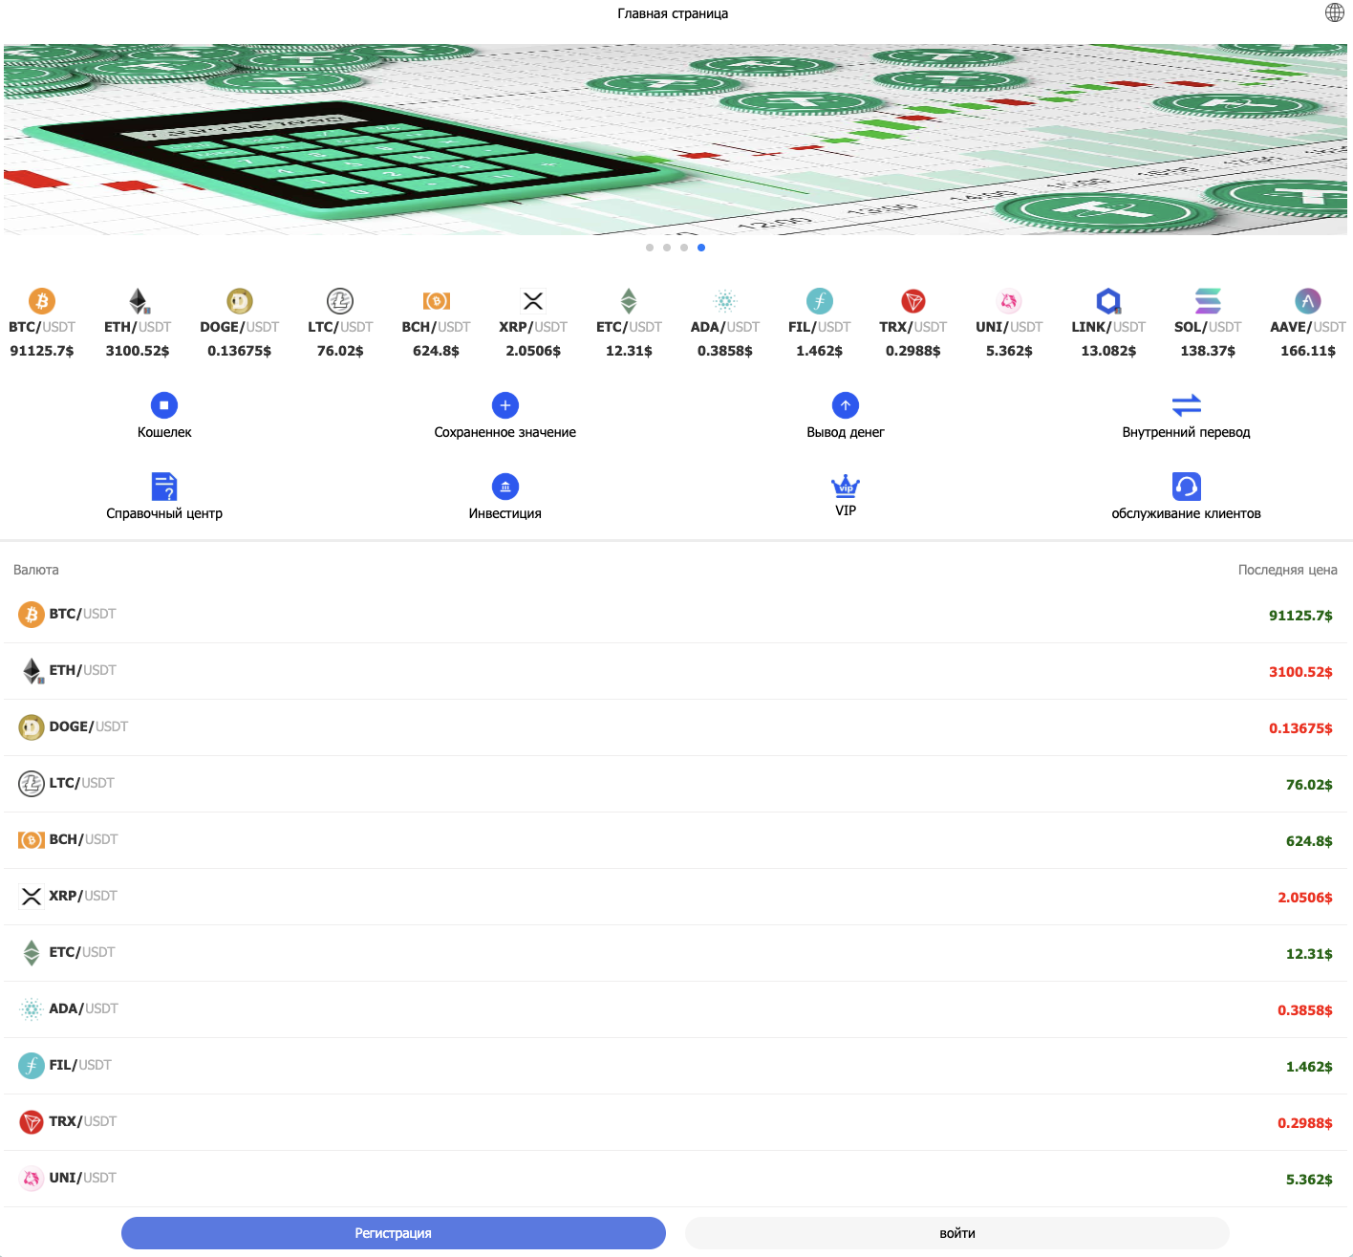Click the 2.0506$ price in XRP list row

pyautogui.click(x=1305, y=898)
